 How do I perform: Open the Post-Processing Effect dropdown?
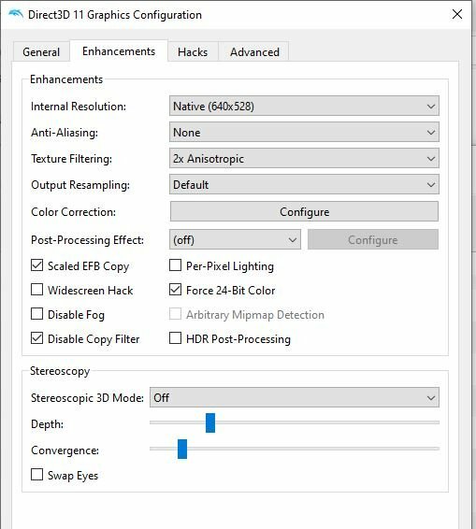[235, 240]
